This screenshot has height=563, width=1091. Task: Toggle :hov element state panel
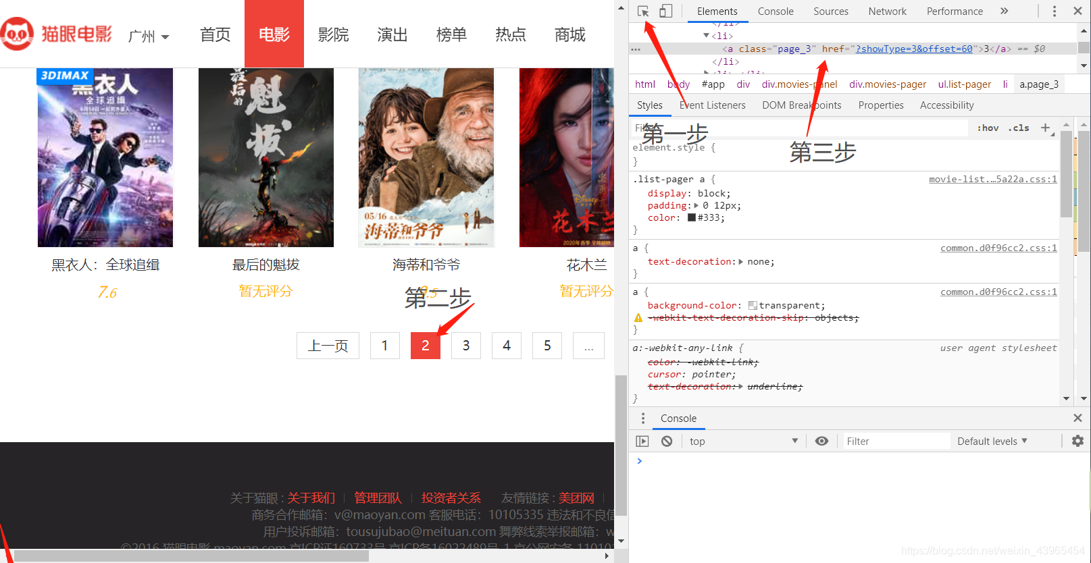pos(988,128)
